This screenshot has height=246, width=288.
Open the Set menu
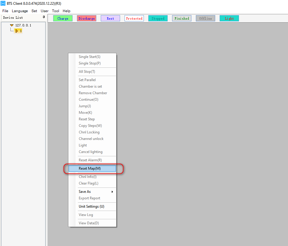tap(34, 11)
